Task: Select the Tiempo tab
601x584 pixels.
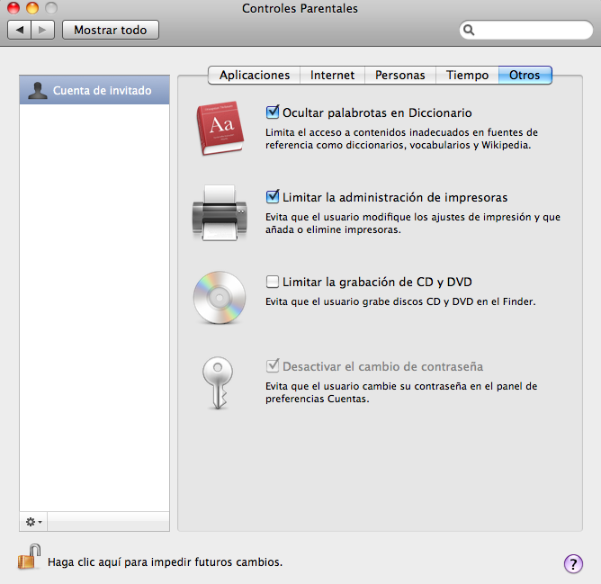Action: click(x=467, y=76)
